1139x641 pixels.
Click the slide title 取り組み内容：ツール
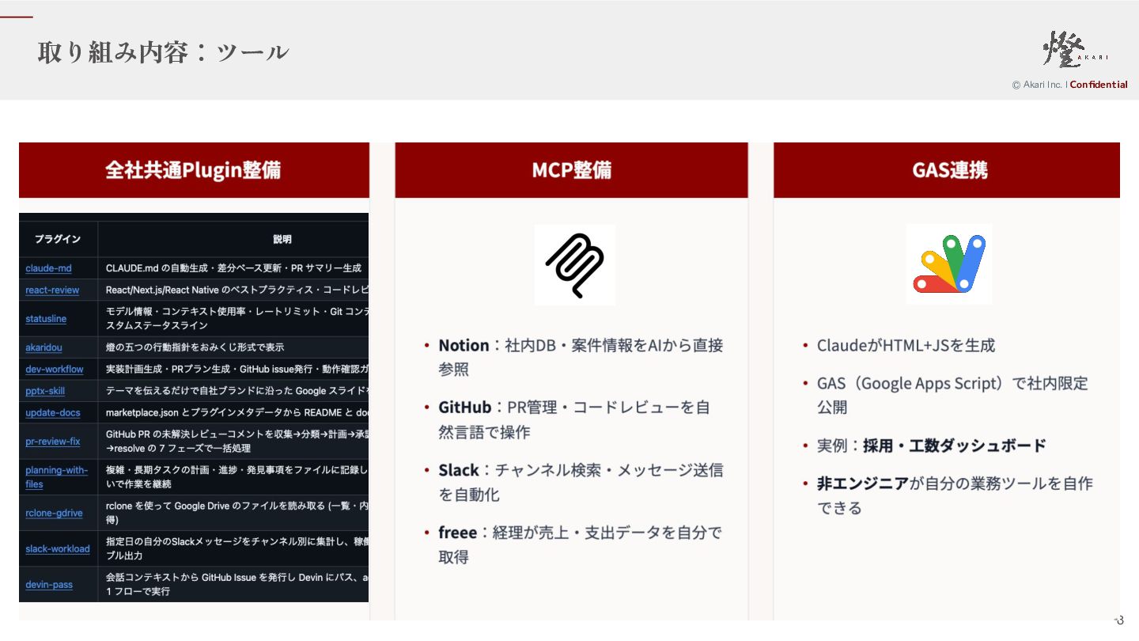tap(163, 52)
